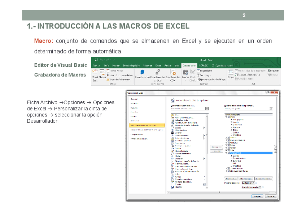The image size is (306, 216).
Task: Click the Cancelar button in dialog
Action: tap(271, 196)
